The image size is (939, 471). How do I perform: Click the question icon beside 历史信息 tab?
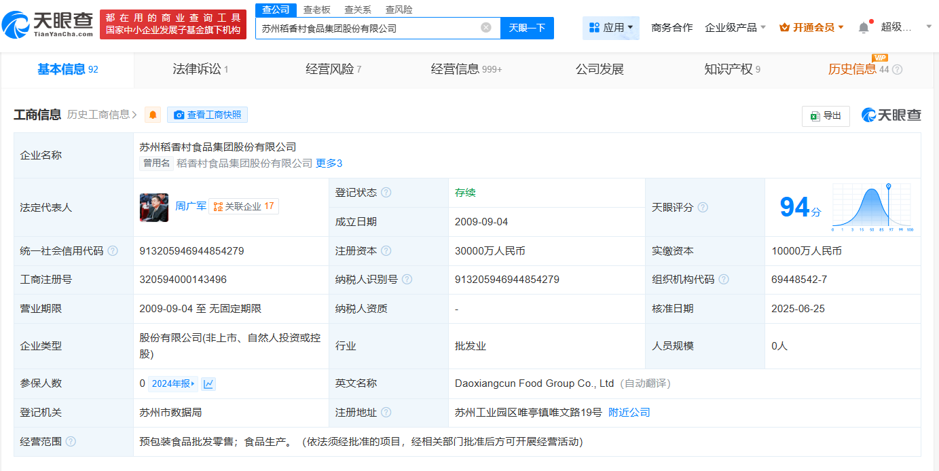(898, 70)
